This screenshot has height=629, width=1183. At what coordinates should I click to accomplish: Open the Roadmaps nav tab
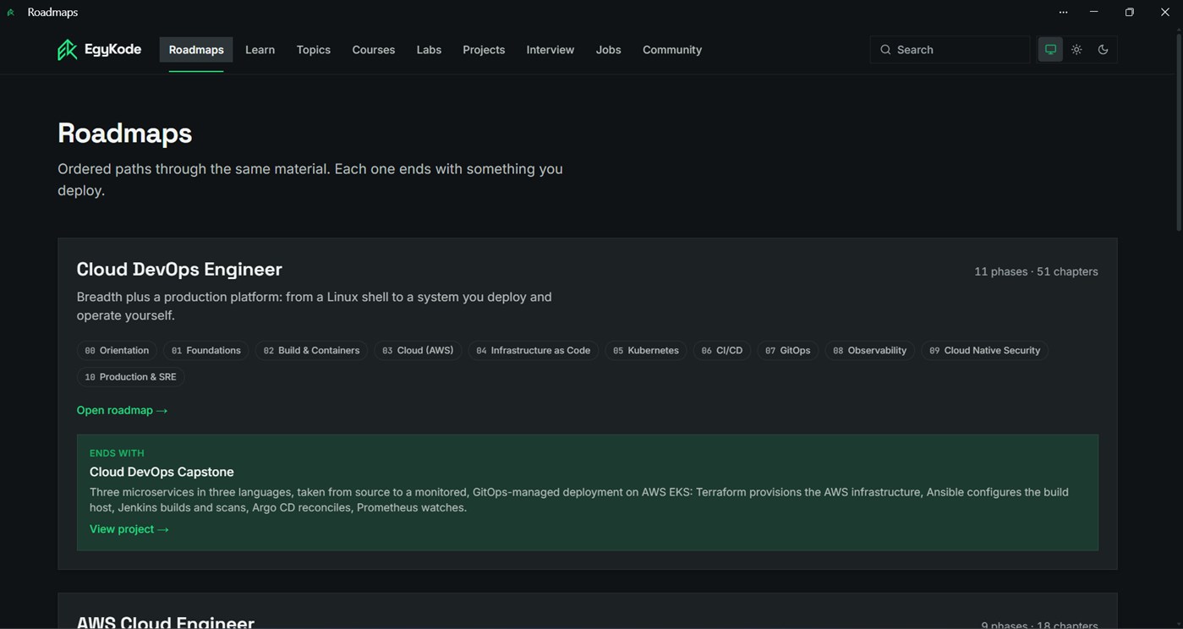click(x=196, y=50)
